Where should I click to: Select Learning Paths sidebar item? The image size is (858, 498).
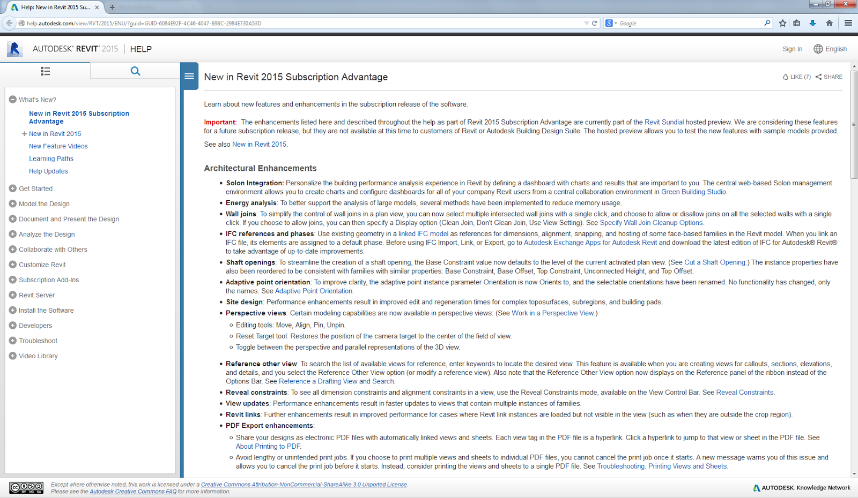pos(51,159)
